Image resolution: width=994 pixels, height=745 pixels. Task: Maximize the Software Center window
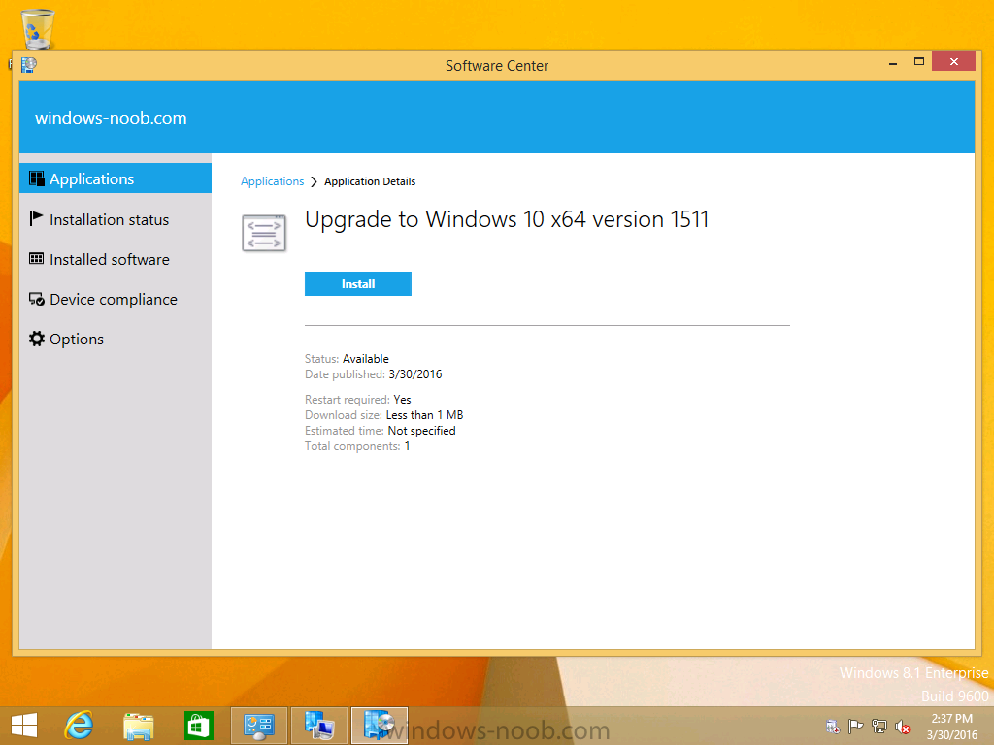point(919,62)
